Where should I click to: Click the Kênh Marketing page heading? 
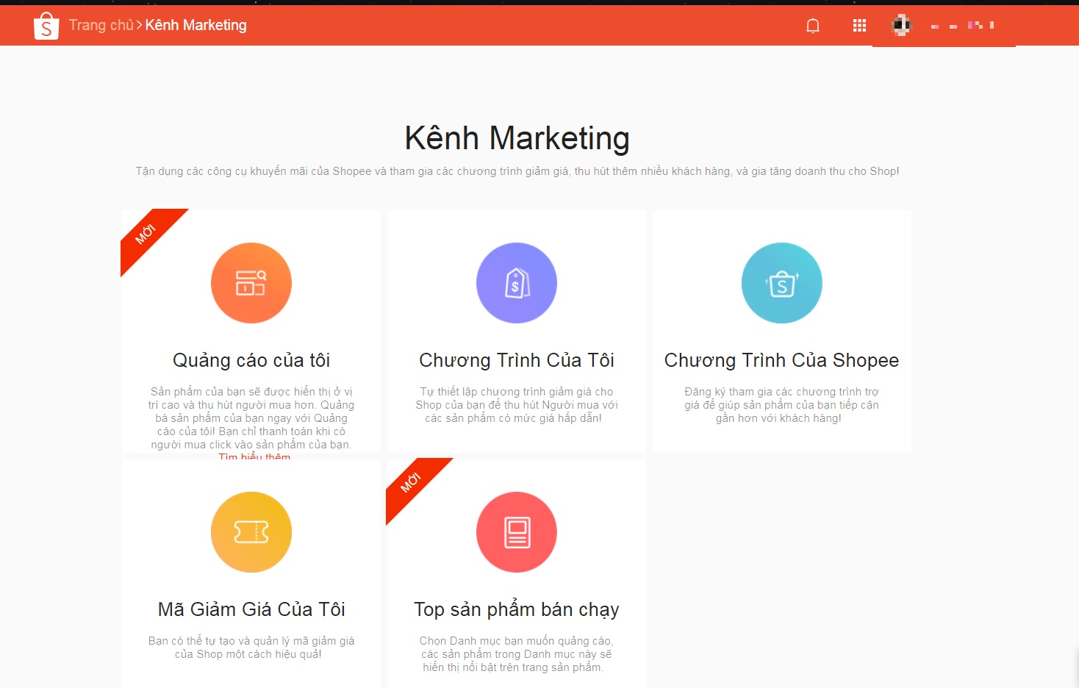point(517,138)
